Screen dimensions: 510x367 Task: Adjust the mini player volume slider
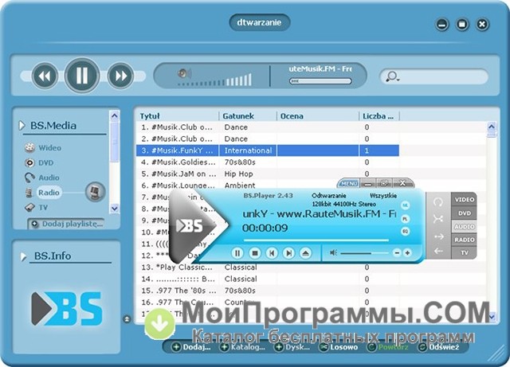(x=364, y=253)
